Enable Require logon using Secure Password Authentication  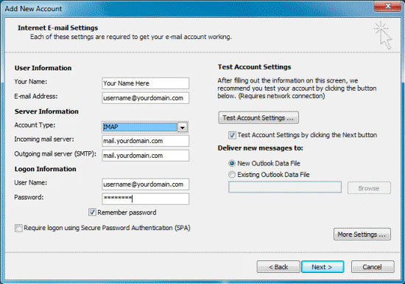click(x=18, y=228)
